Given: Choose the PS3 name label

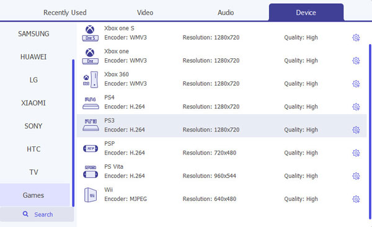Looking at the screenshot, I should [109, 120].
